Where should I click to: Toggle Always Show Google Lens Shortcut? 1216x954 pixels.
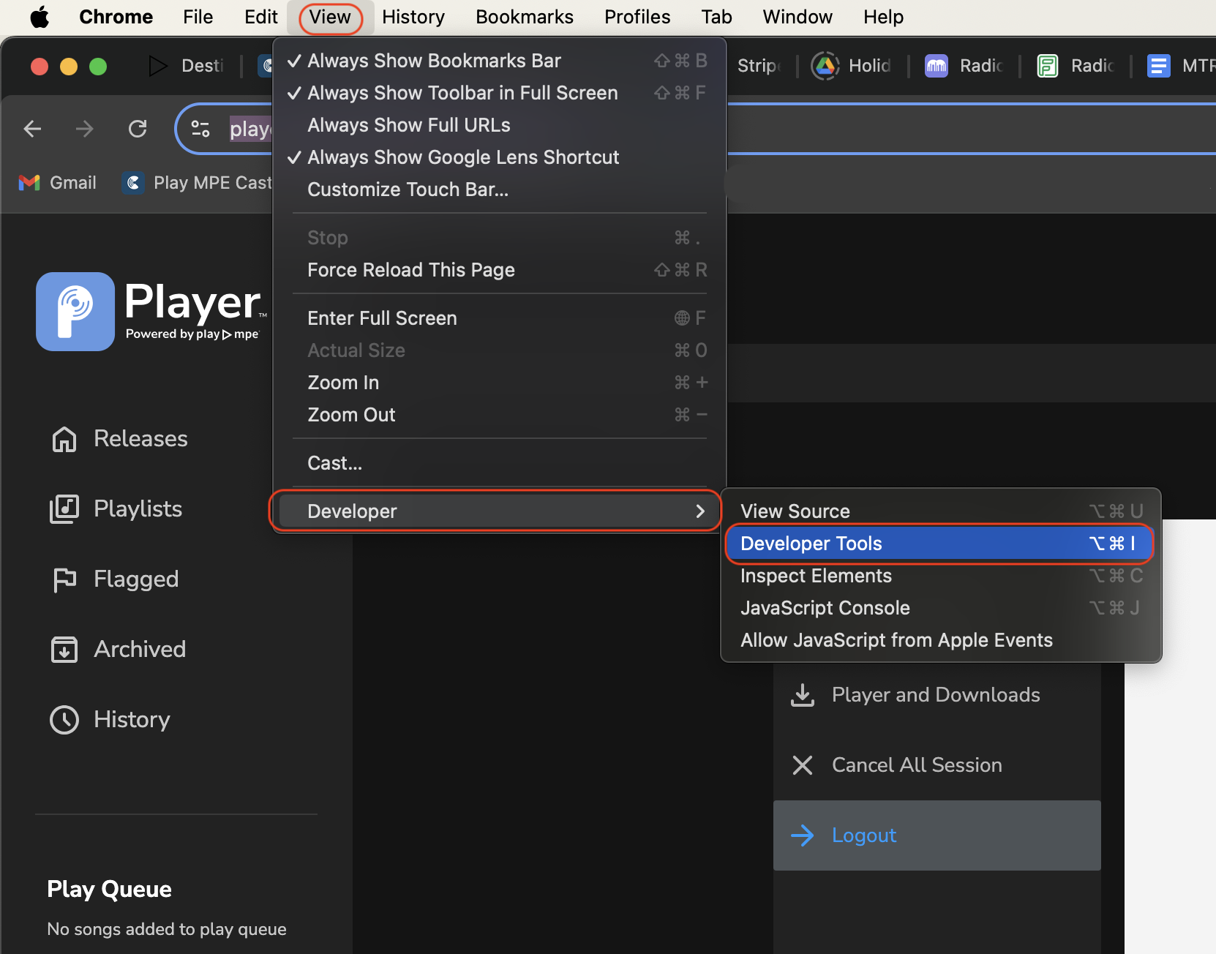500,157
